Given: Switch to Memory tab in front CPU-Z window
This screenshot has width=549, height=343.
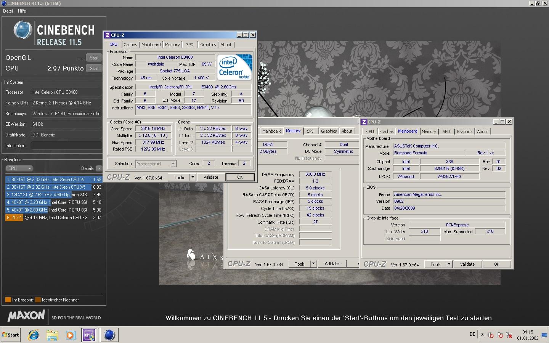Looking at the screenshot, I should point(172,45).
